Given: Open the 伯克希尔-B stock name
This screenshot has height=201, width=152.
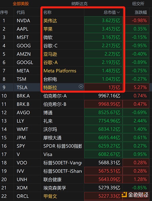Looking at the screenshot, I should [x=55, y=104].
